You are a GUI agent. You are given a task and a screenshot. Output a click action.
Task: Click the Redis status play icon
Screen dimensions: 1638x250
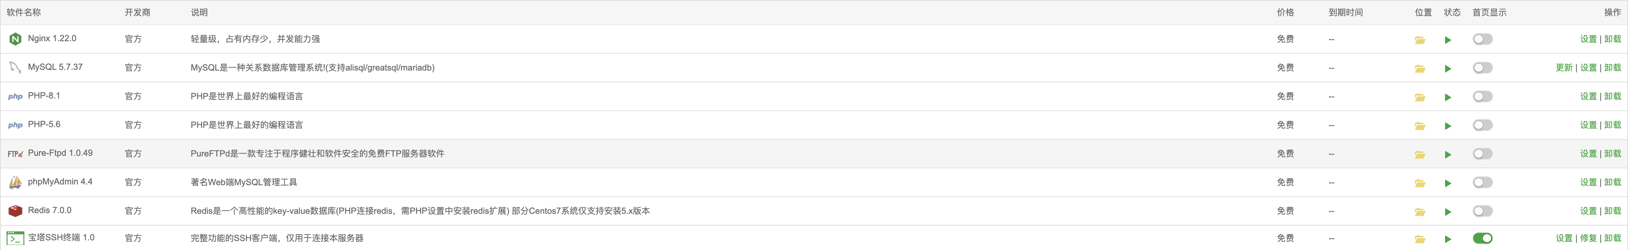coord(1448,212)
